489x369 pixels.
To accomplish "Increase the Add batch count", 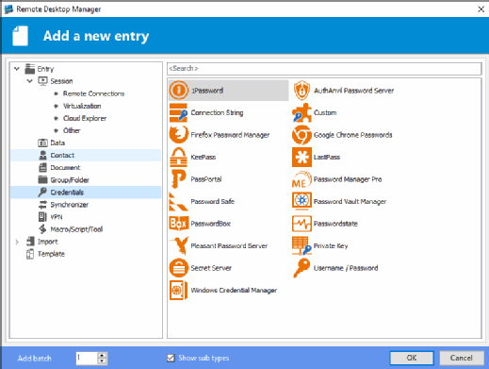I will tap(102, 355).
